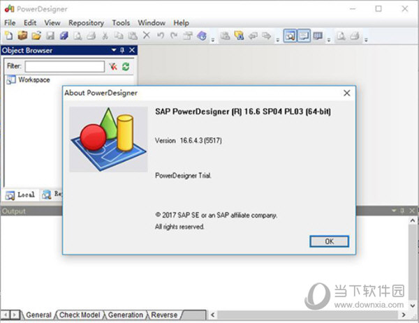Click the Save toolbar icon
Image resolution: width=419 pixels, height=323 pixels.
tap(50, 36)
